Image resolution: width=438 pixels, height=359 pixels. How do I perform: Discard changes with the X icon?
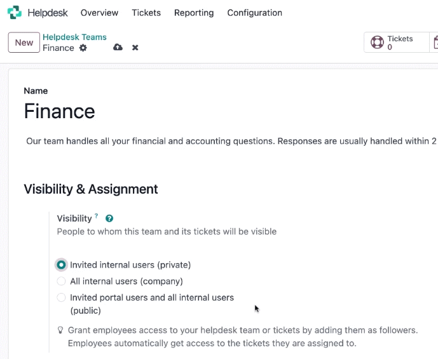135,48
